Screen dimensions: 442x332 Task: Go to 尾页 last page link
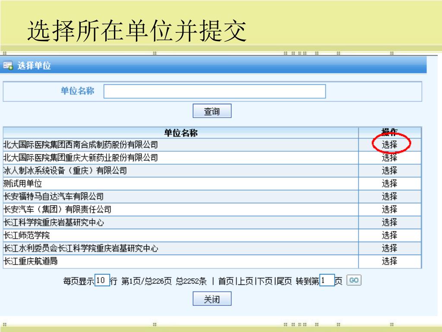pos(284,281)
